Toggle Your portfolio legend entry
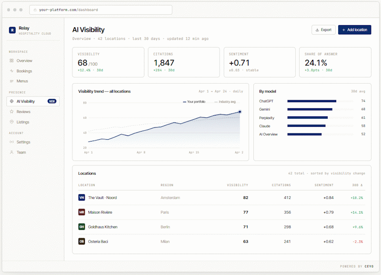Screen dimensions: 381x275 point(194,102)
